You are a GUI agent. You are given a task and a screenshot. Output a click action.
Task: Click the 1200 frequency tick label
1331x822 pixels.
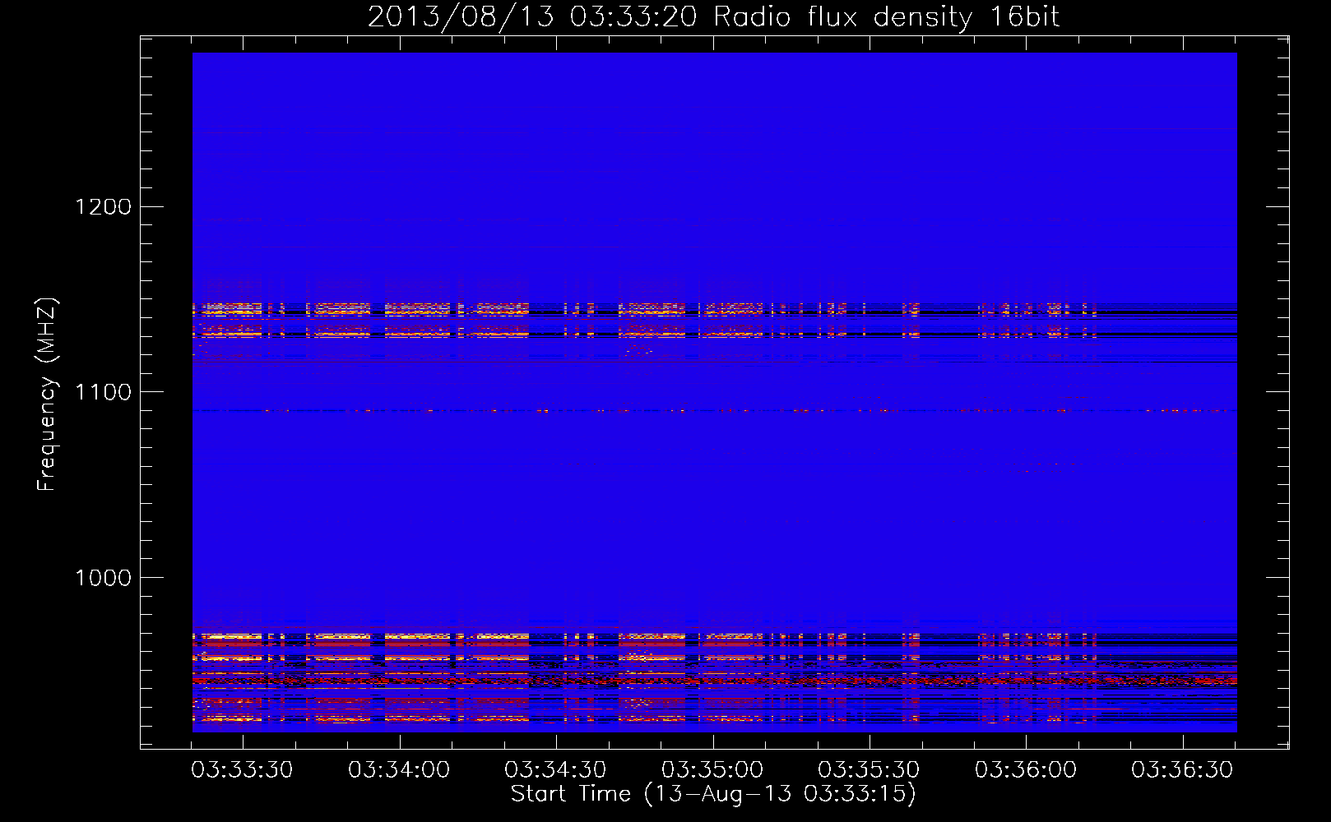point(104,206)
